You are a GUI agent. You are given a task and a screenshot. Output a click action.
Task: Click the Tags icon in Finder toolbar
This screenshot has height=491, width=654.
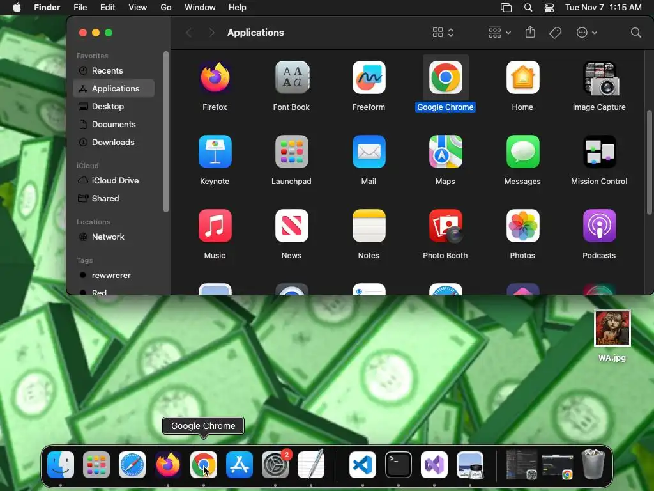(x=555, y=33)
